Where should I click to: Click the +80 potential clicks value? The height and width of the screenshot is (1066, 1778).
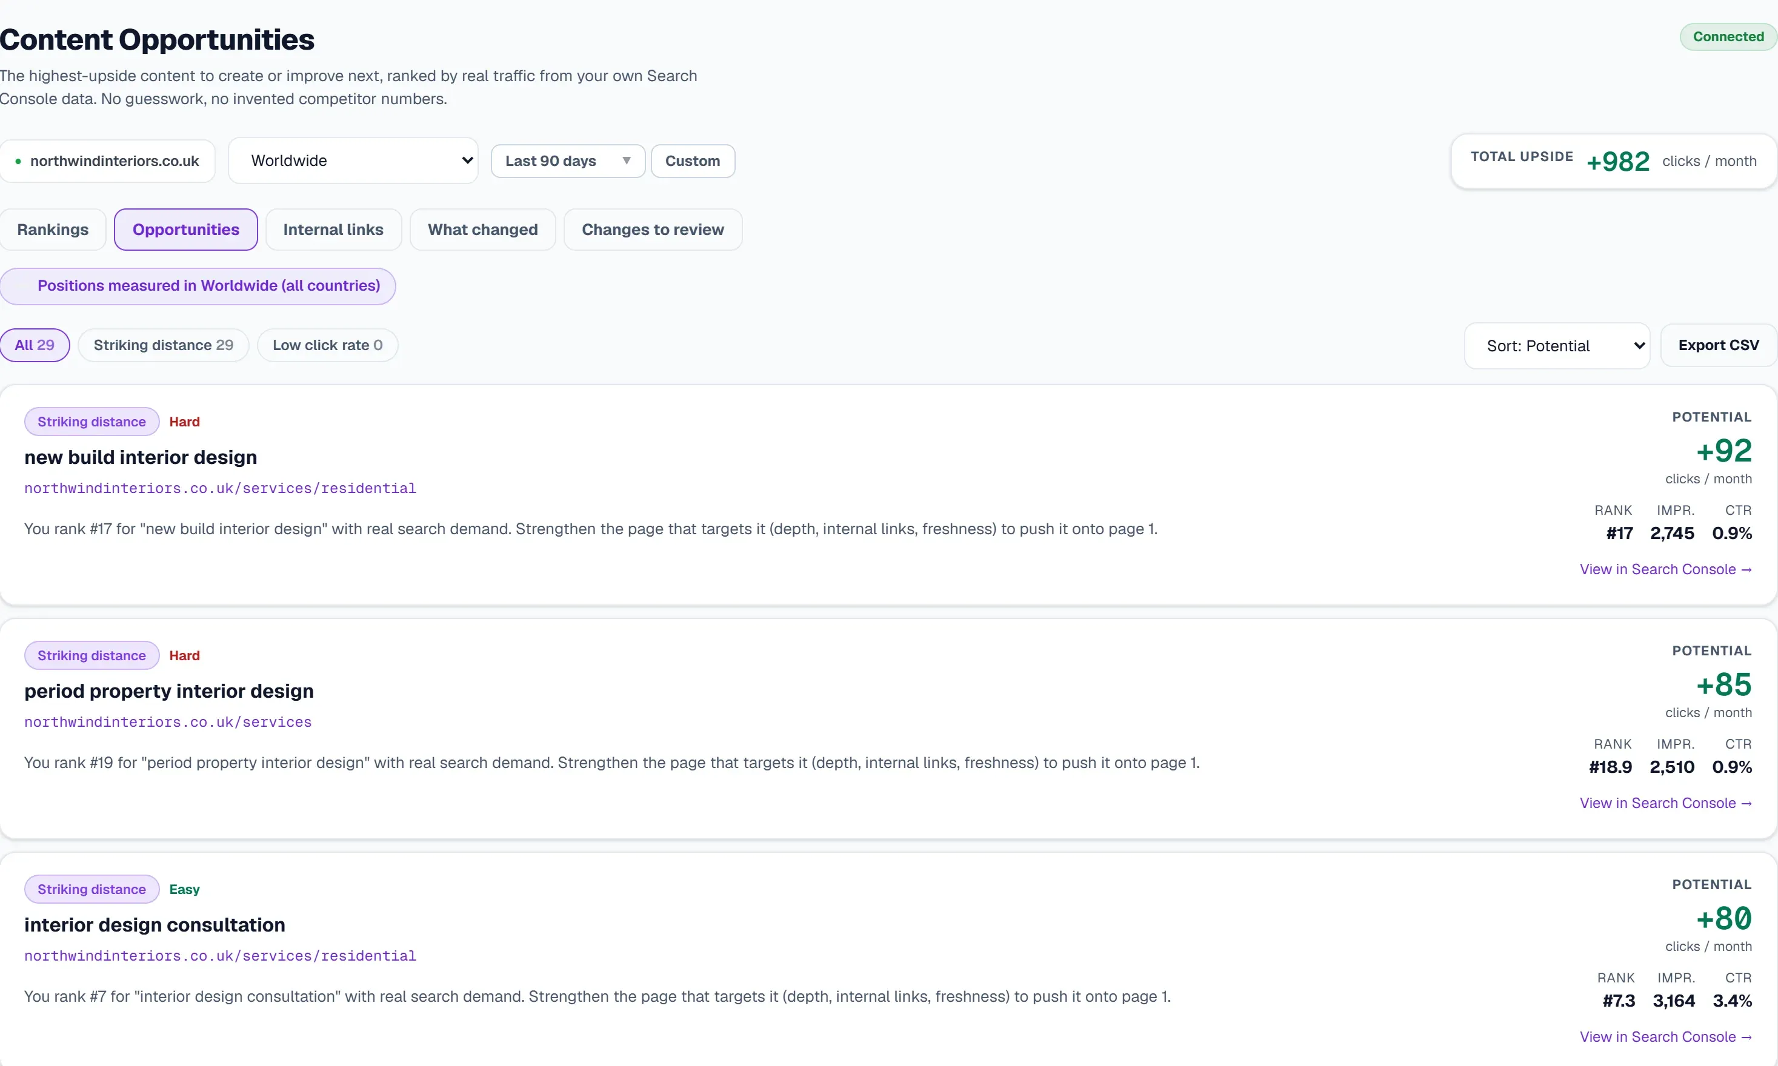[x=1723, y=919]
